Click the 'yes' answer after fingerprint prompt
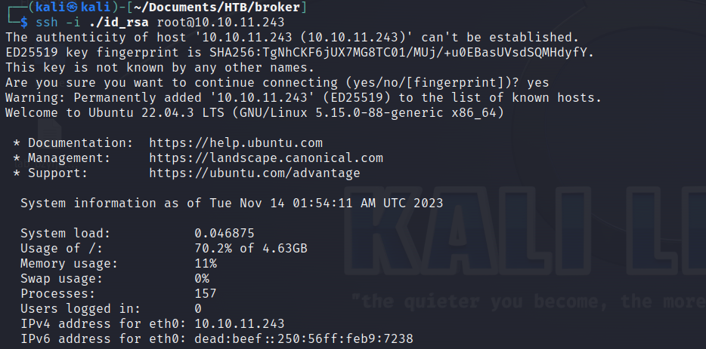The height and width of the screenshot is (349, 706). point(538,83)
